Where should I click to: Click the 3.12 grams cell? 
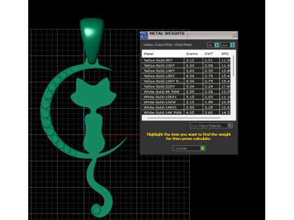[194, 61]
